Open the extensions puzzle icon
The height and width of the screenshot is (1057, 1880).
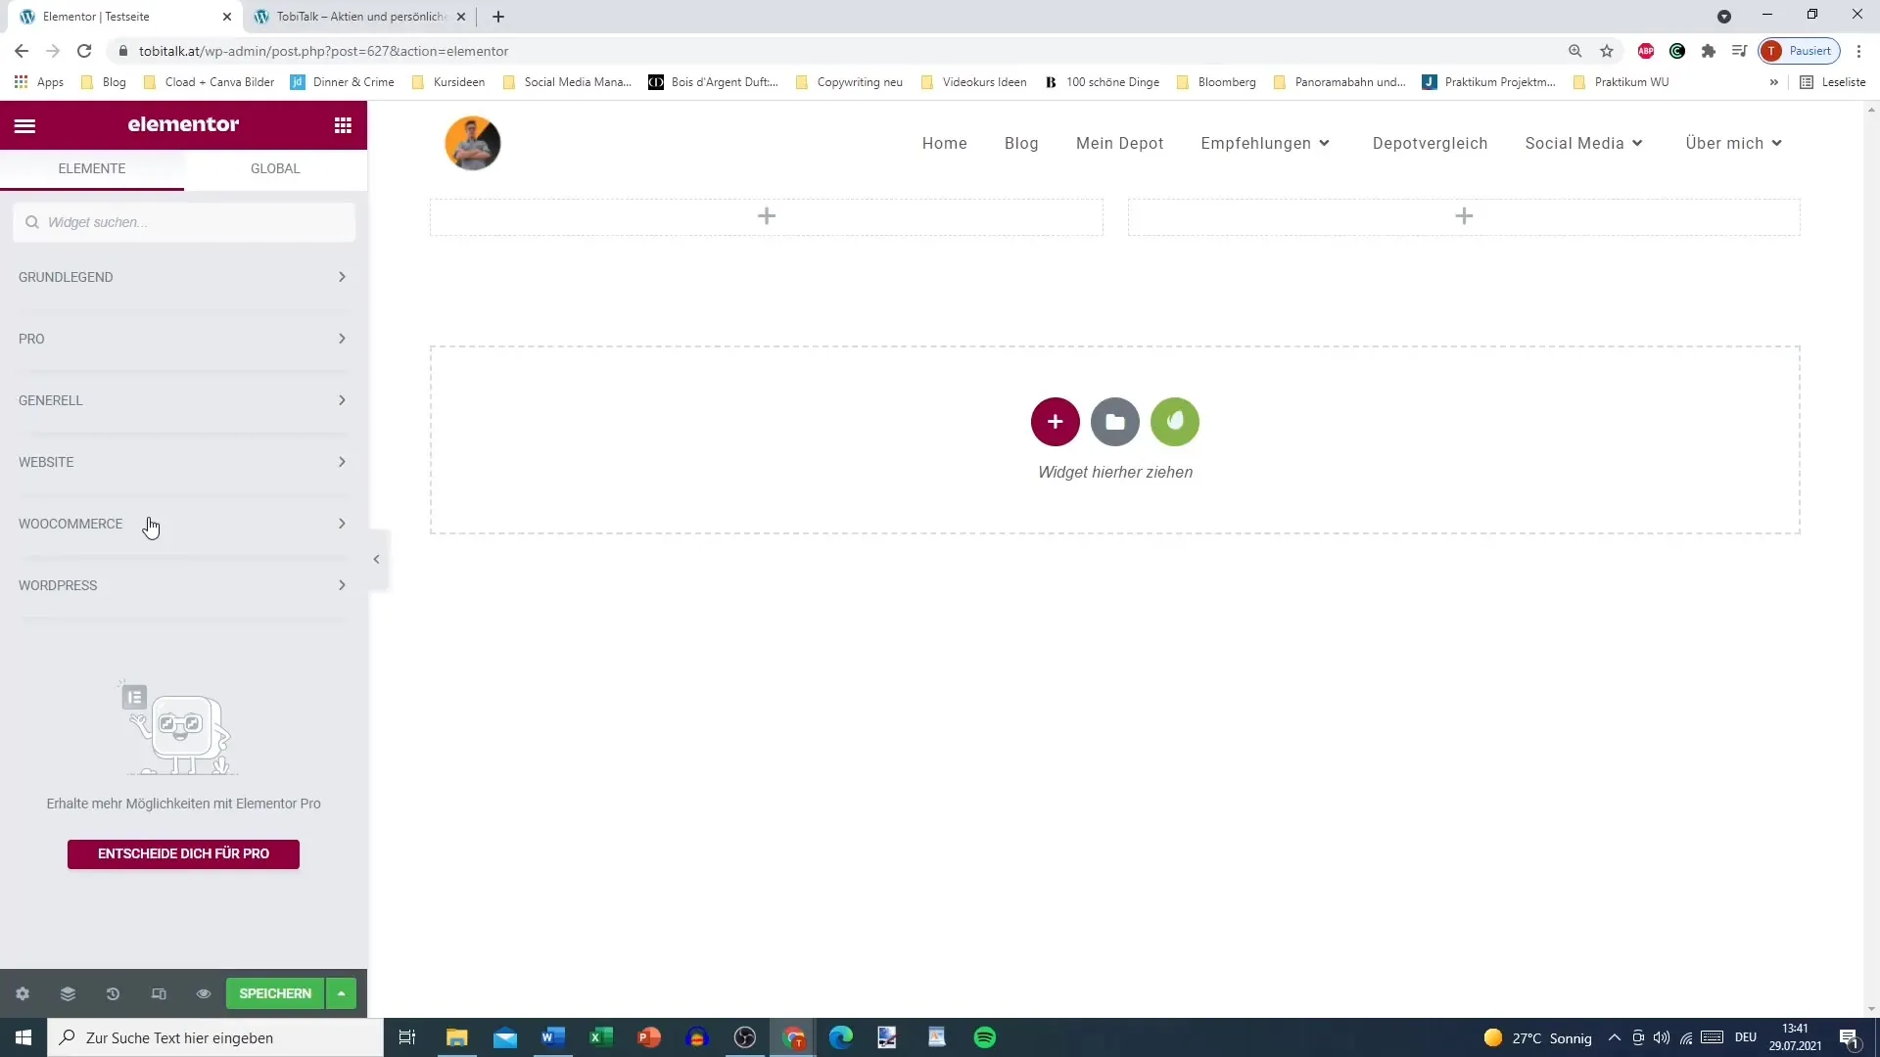(1709, 51)
